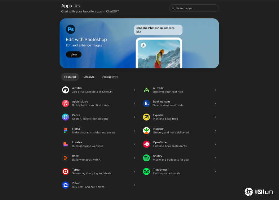Click the Adobe Photoshop Ps icon

click(71, 29)
